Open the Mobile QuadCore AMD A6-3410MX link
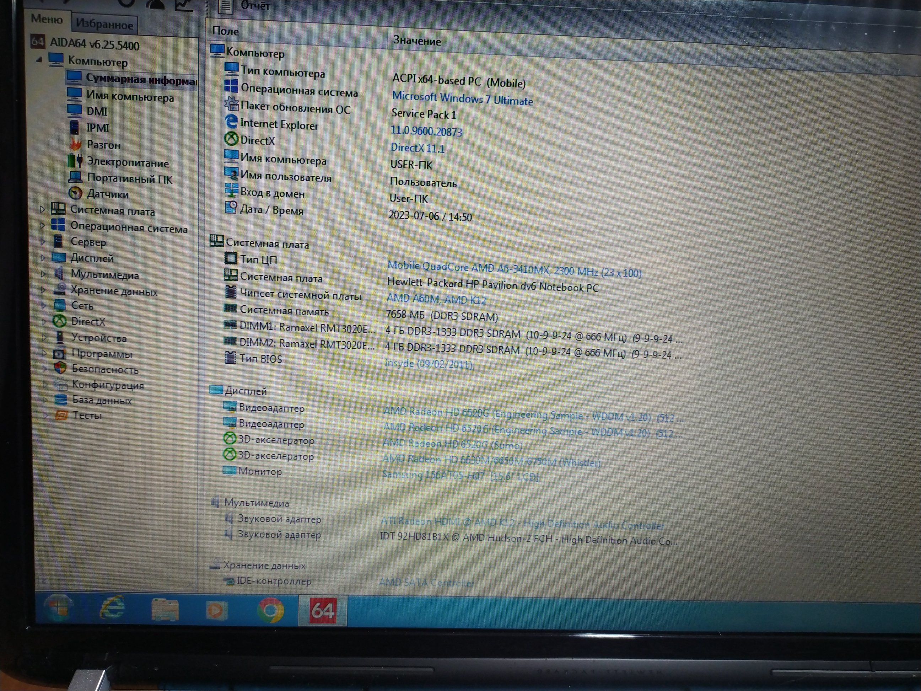The height and width of the screenshot is (691, 921). point(514,269)
